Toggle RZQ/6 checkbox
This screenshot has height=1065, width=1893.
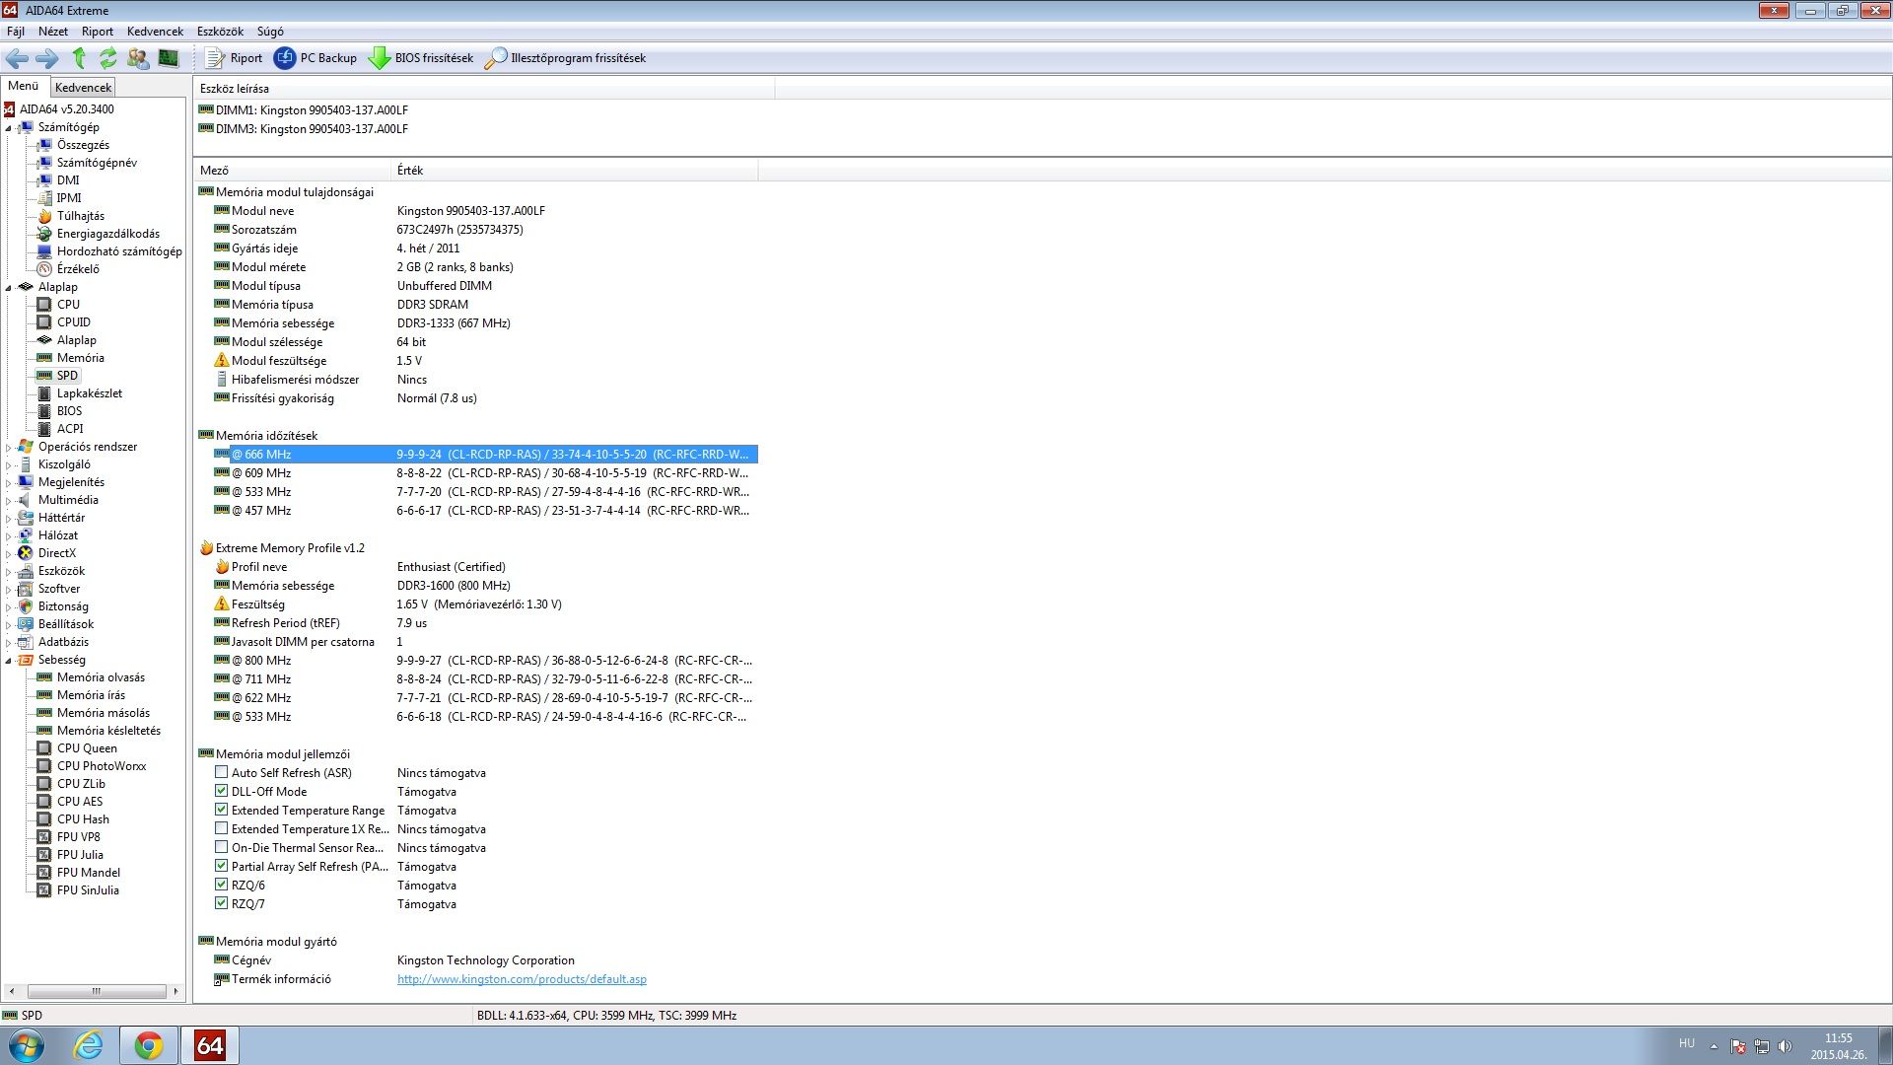click(221, 885)
